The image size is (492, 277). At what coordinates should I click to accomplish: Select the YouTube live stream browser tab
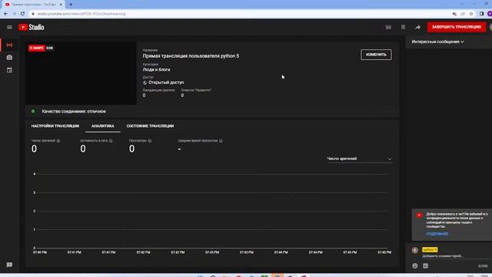point(33,5)
